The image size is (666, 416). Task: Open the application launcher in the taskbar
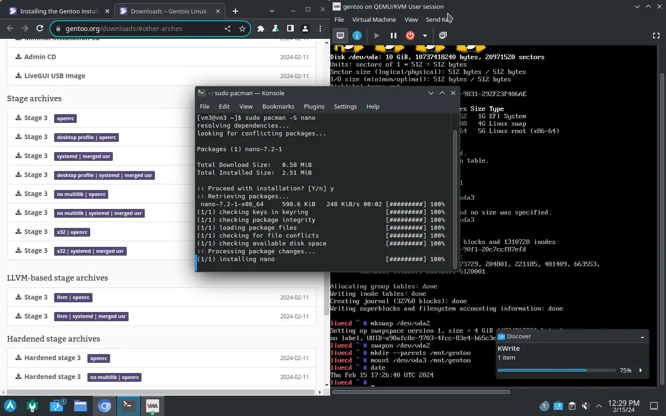10,406
